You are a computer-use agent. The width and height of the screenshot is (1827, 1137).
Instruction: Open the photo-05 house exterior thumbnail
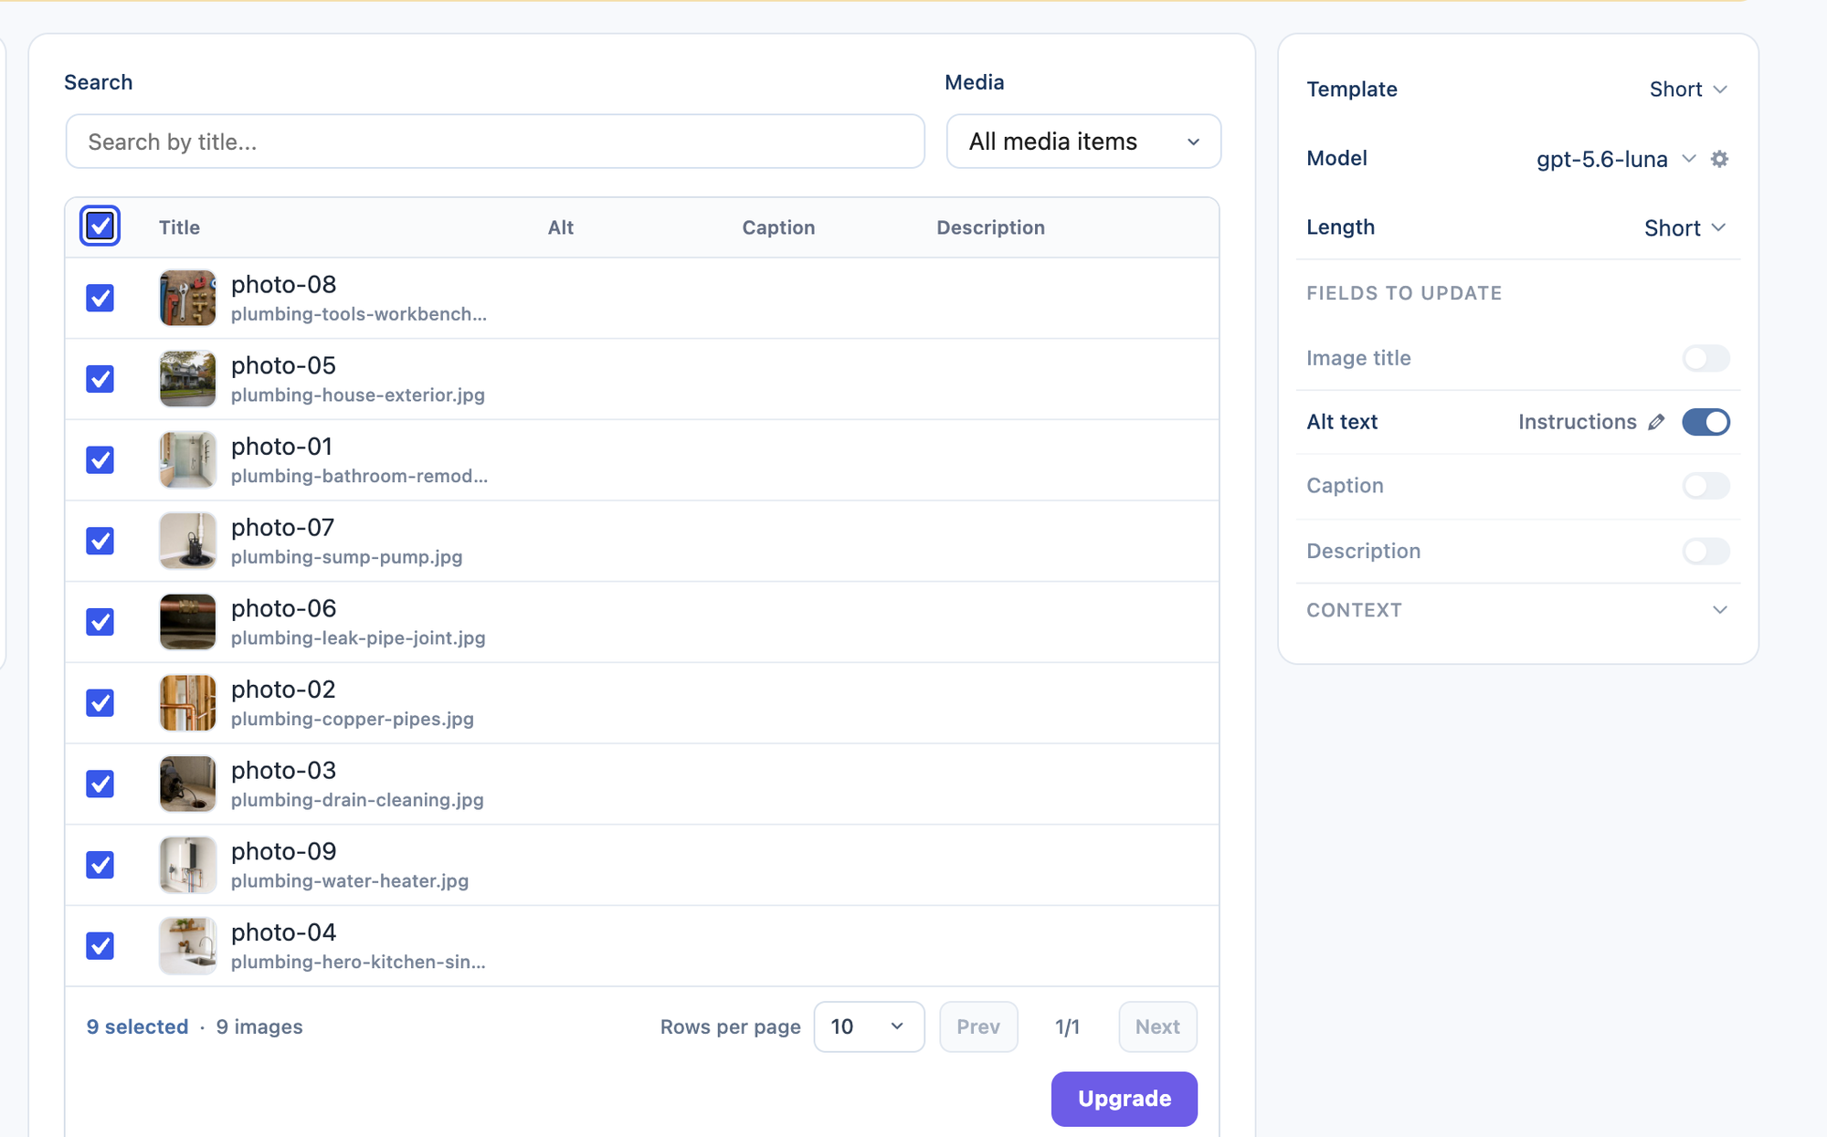187,379
